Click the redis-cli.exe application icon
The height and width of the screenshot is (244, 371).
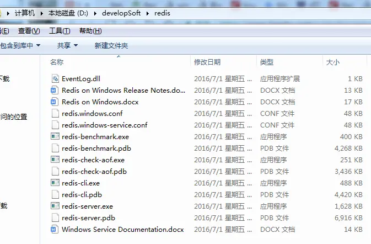pyautogui.click(x=55, y=183)
